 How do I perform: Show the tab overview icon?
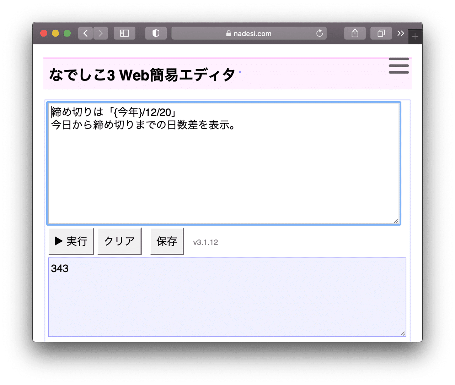[x=381, y=33]
